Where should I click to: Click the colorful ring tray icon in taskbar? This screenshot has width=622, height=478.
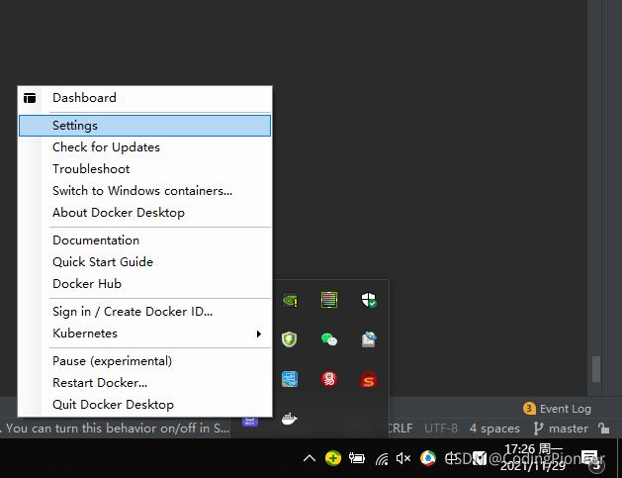click(x=428, y=458)
